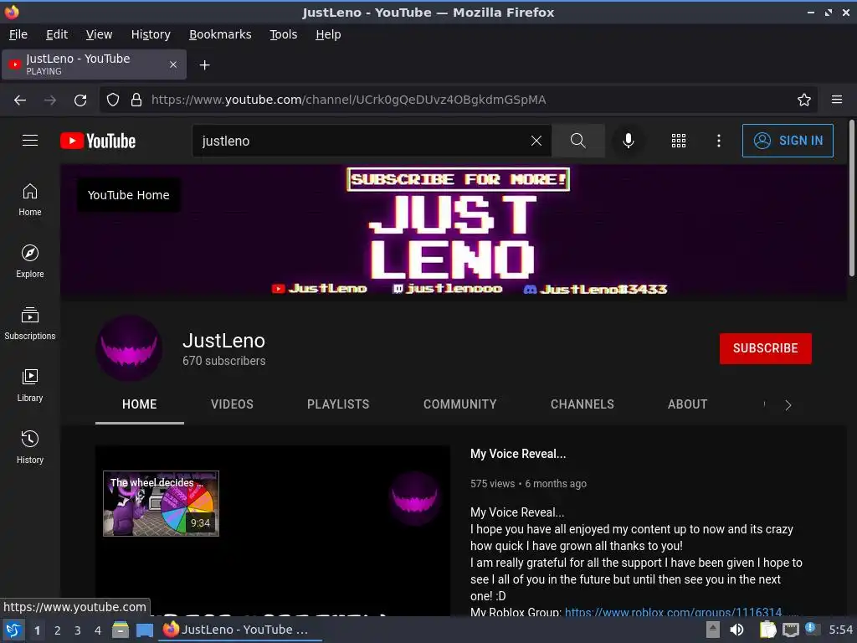Viewport: 857px width, 643px height.
Task: Open 'The wheel decides' video card
Action: point(162,503)
